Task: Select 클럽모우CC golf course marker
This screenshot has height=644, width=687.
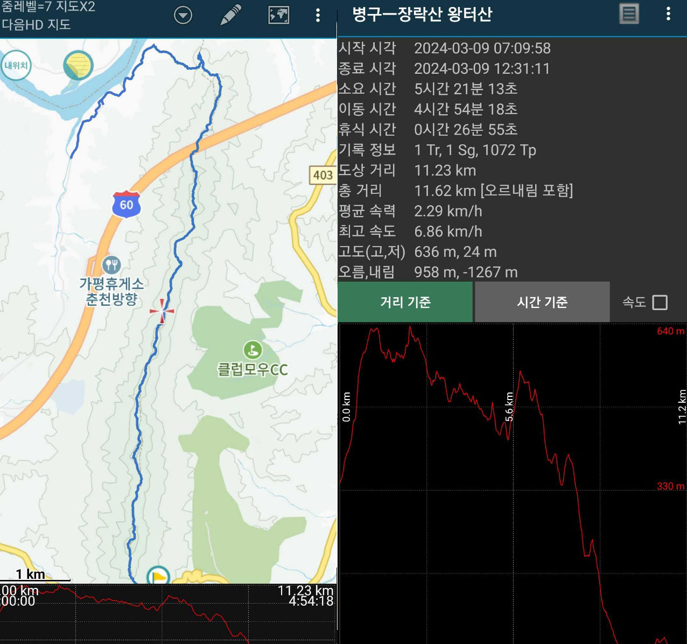Action: (253, 350)
